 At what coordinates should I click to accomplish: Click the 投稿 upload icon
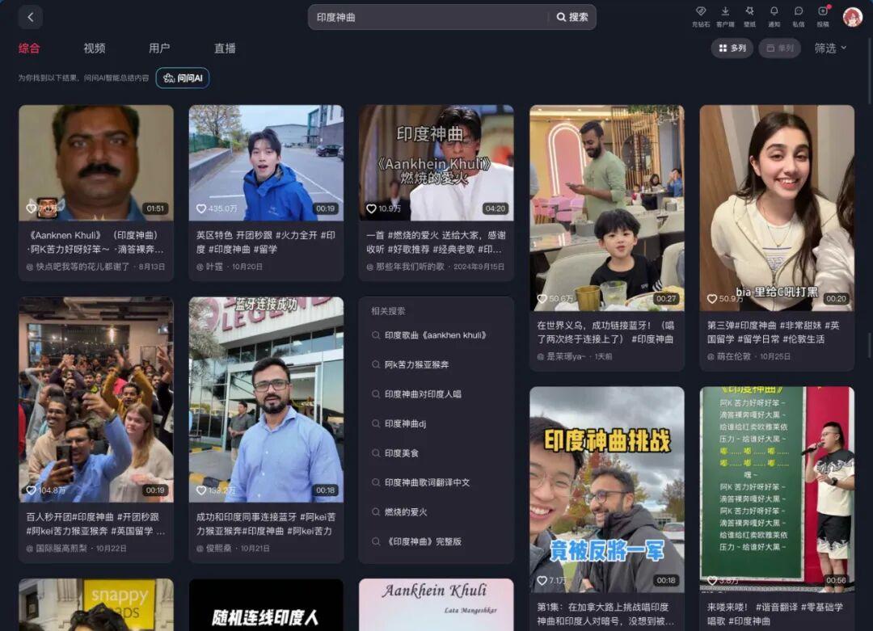click(823, 15)
